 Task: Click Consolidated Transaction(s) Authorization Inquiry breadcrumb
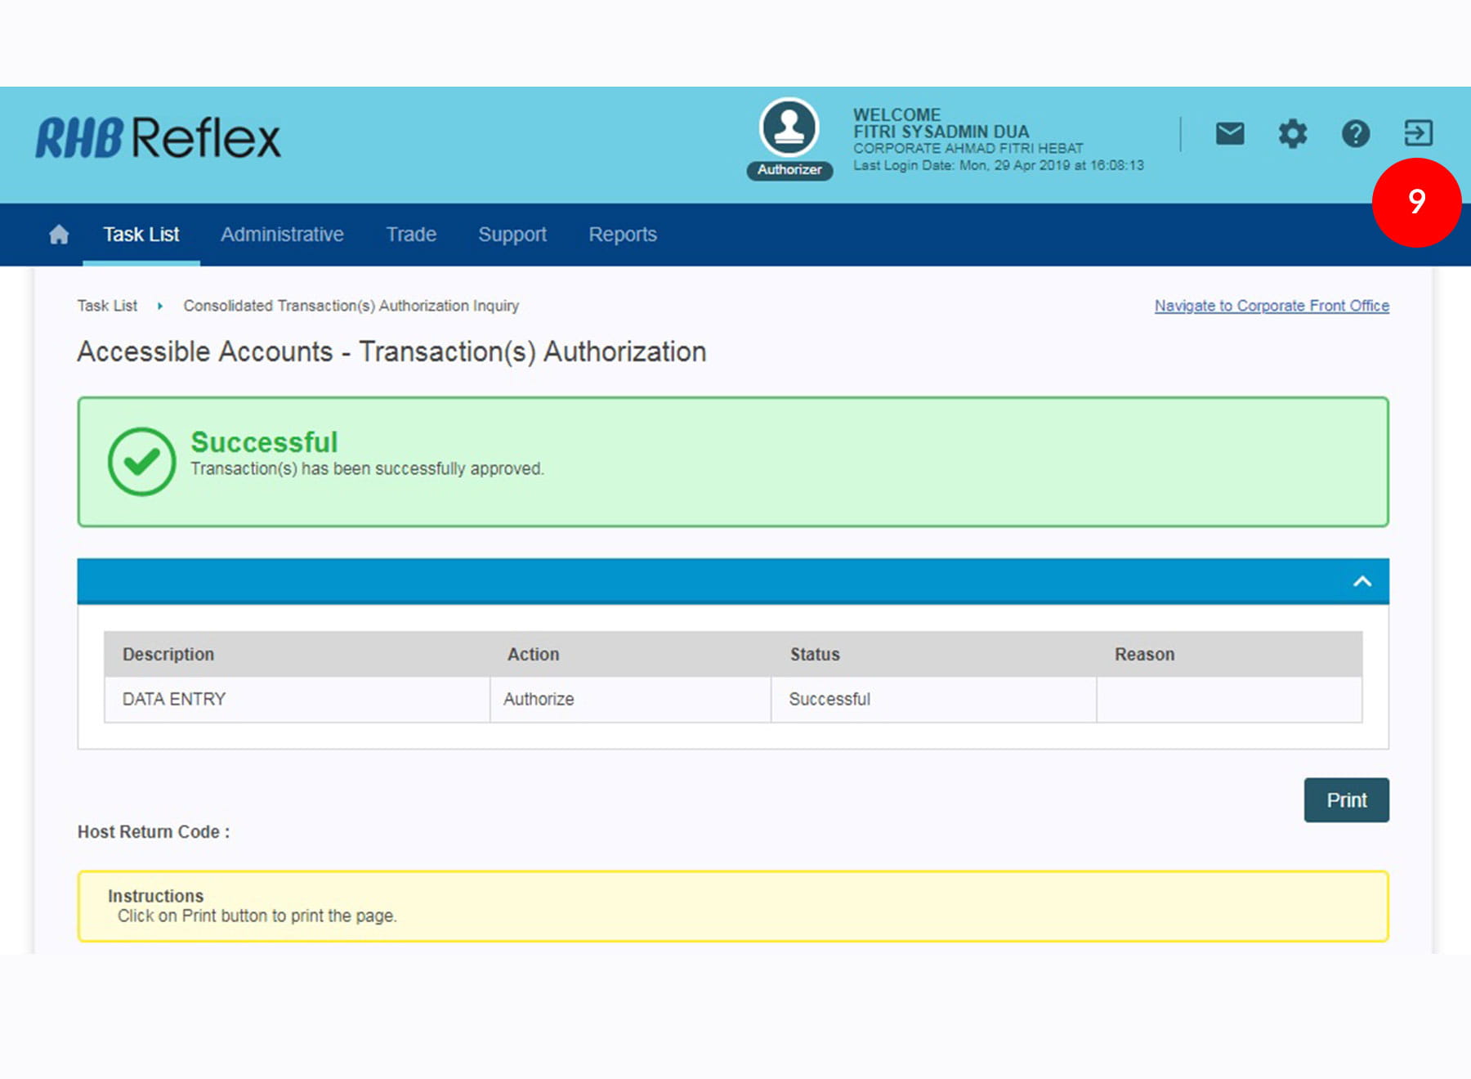tap(351, 306)
